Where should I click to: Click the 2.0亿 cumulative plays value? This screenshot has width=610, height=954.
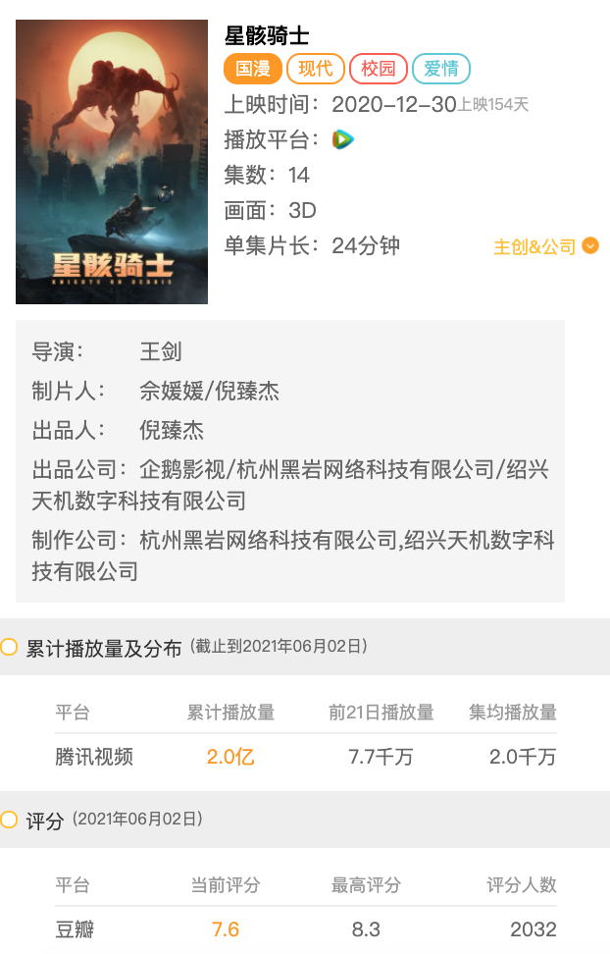(230, 757)
